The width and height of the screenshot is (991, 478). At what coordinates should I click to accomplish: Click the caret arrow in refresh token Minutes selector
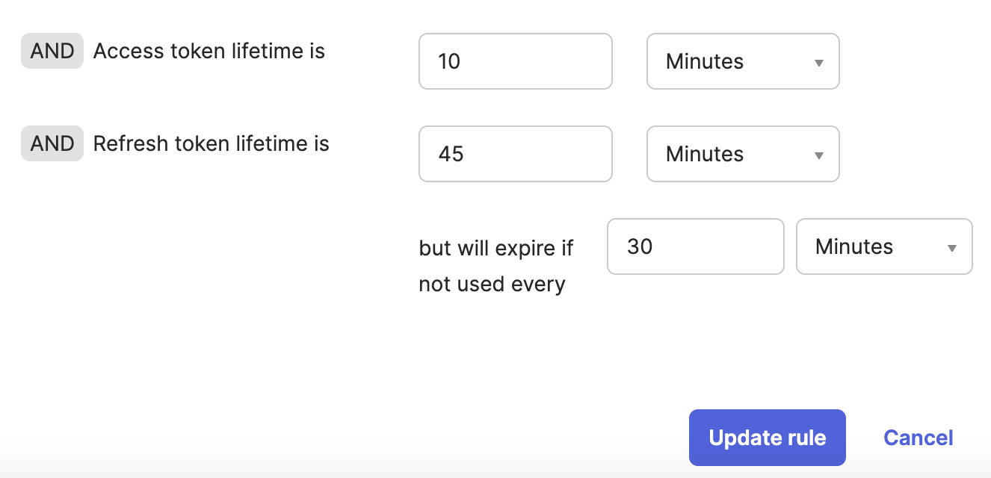click(818, 155)
